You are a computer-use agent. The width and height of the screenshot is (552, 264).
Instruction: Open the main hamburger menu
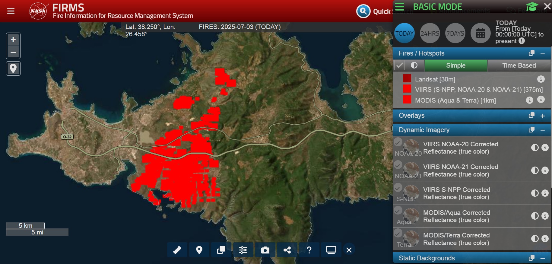11,11
